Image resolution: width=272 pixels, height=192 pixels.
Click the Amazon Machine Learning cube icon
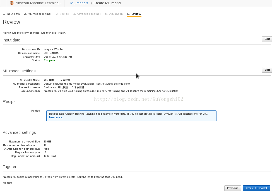(x=12, y=3)
